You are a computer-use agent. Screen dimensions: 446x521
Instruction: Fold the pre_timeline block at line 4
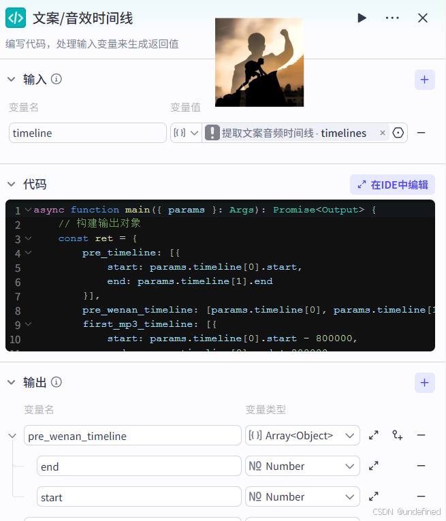click(29, 253)
